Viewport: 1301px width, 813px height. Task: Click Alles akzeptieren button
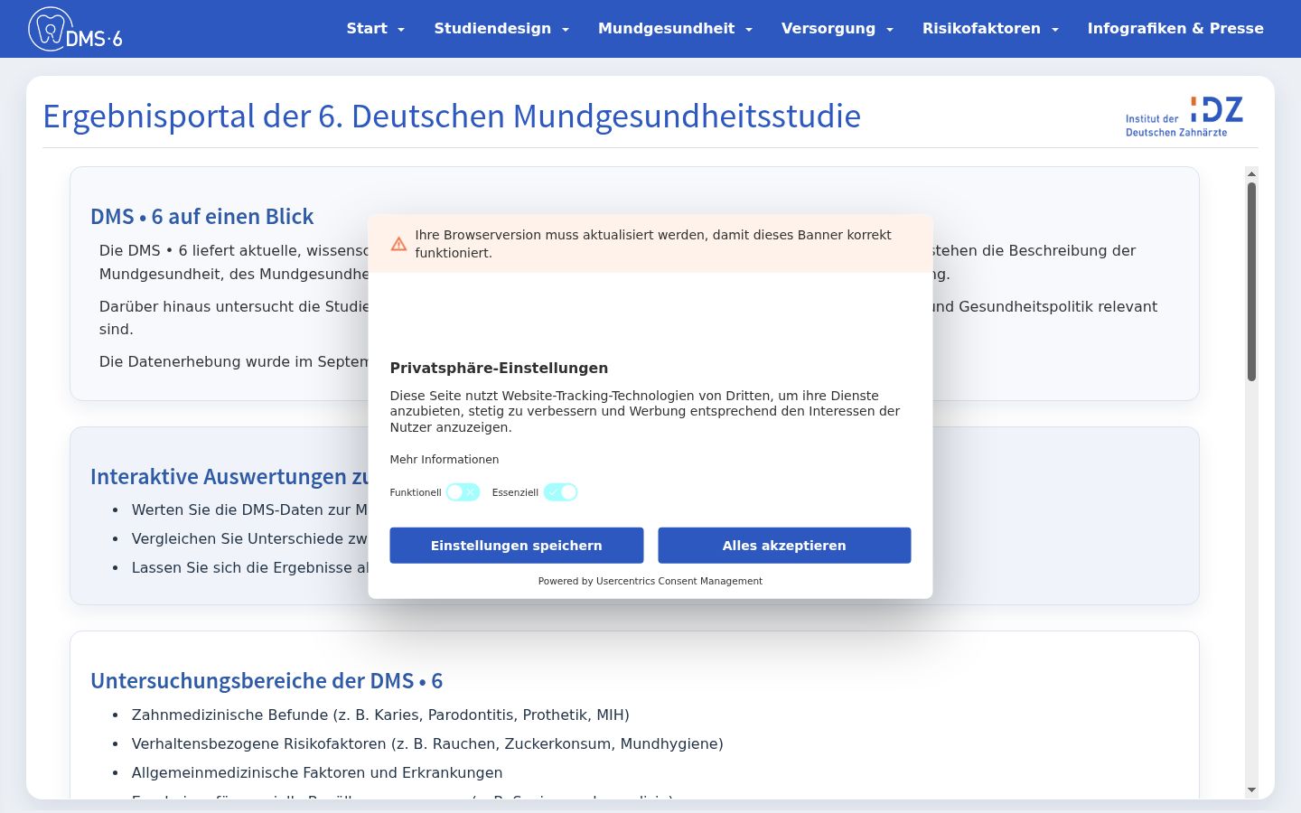point(784,546)
